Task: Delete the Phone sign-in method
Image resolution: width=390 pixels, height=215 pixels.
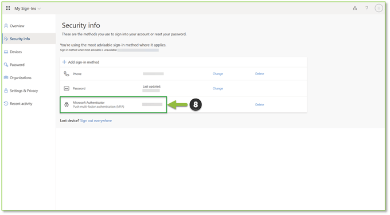Action: [259, 74]
